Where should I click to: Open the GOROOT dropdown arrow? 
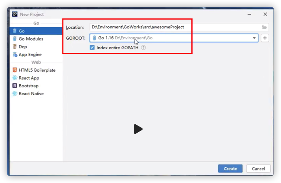[254, 38]
